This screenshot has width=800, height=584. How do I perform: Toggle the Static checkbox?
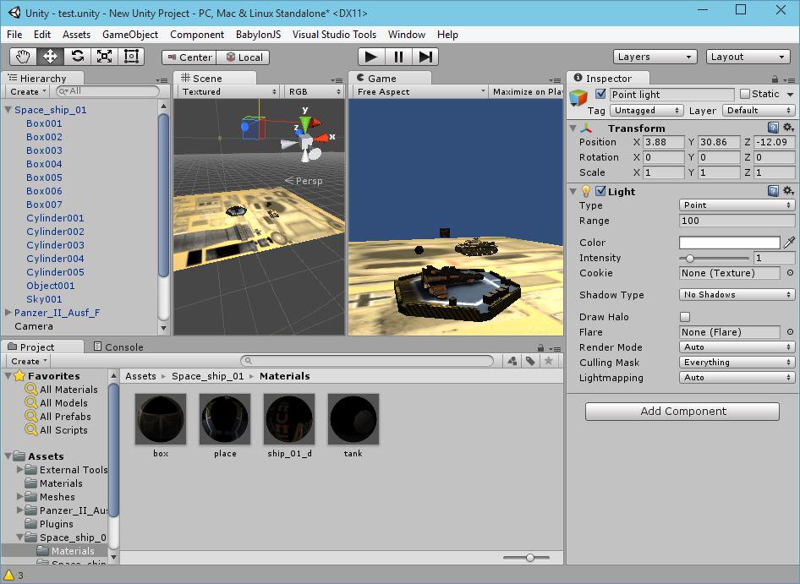745,94
